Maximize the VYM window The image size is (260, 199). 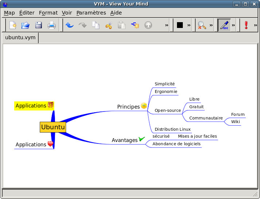tap(245, 4)
